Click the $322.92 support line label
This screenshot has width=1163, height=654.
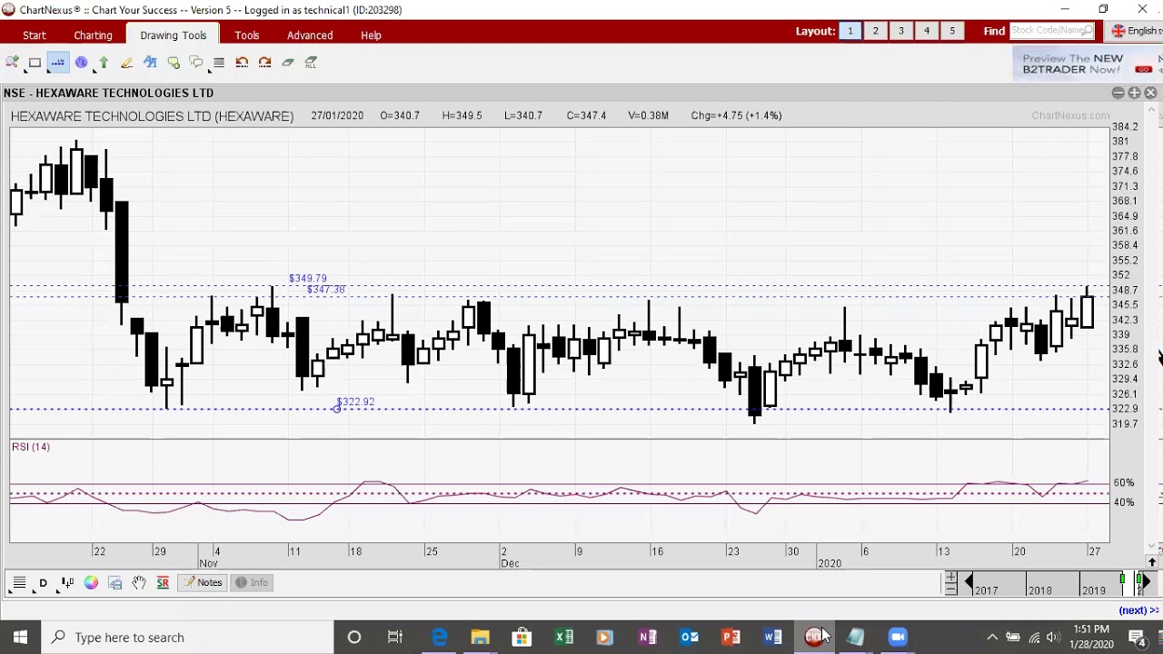tap(355, 401)
